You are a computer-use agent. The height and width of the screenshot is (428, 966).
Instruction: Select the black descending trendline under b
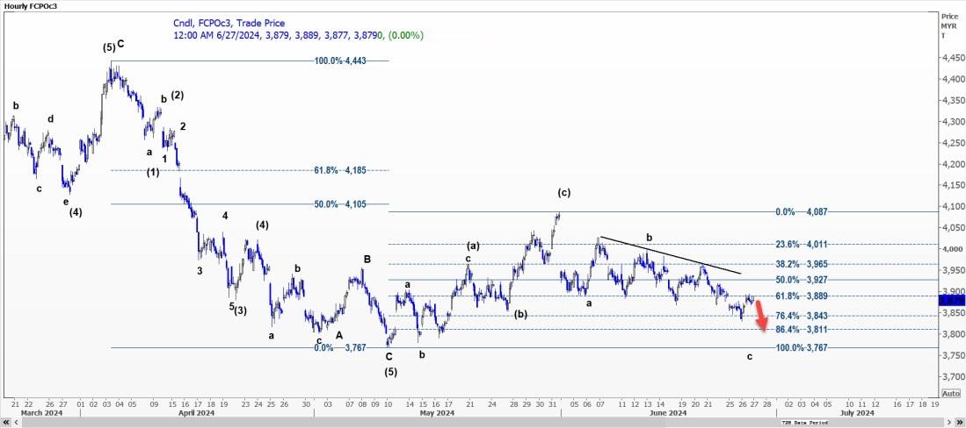point(671,254)
